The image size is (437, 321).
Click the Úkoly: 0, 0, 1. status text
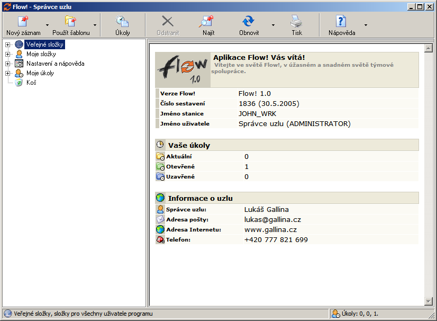pyautogui.click(x=360, y=314)
